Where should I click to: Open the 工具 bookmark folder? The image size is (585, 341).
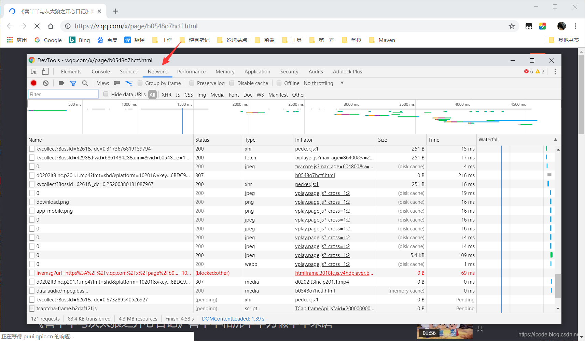tap(292, 40)
